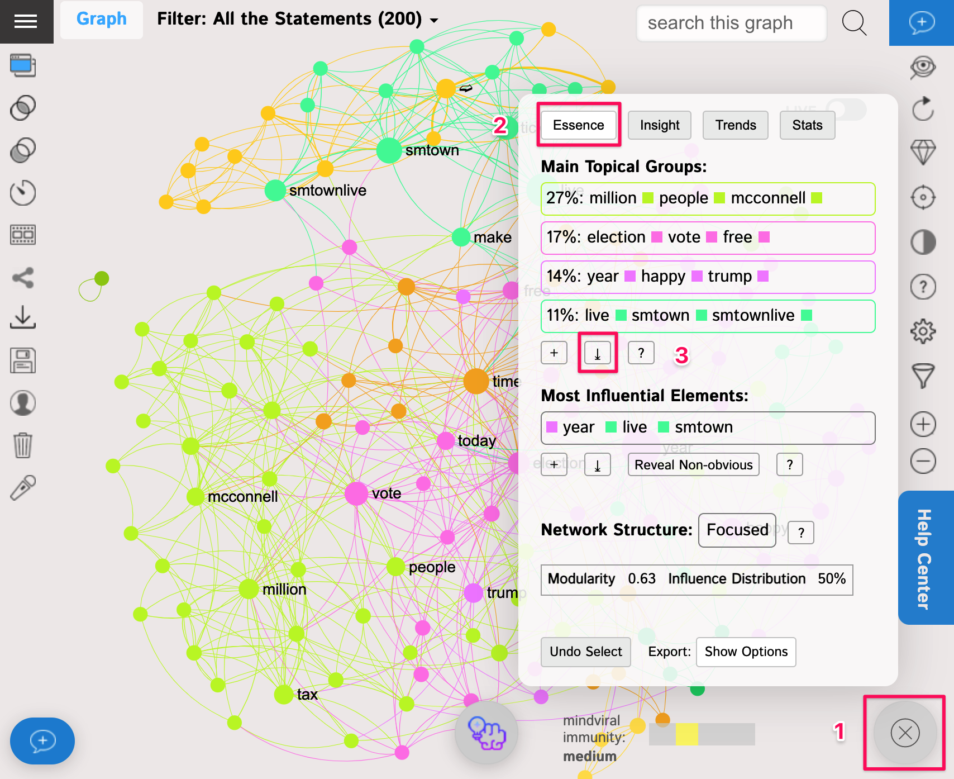This screenshot has height=779, width=954.
Task: Click the mindviral immunity level bar
Action: coord(701,733)
